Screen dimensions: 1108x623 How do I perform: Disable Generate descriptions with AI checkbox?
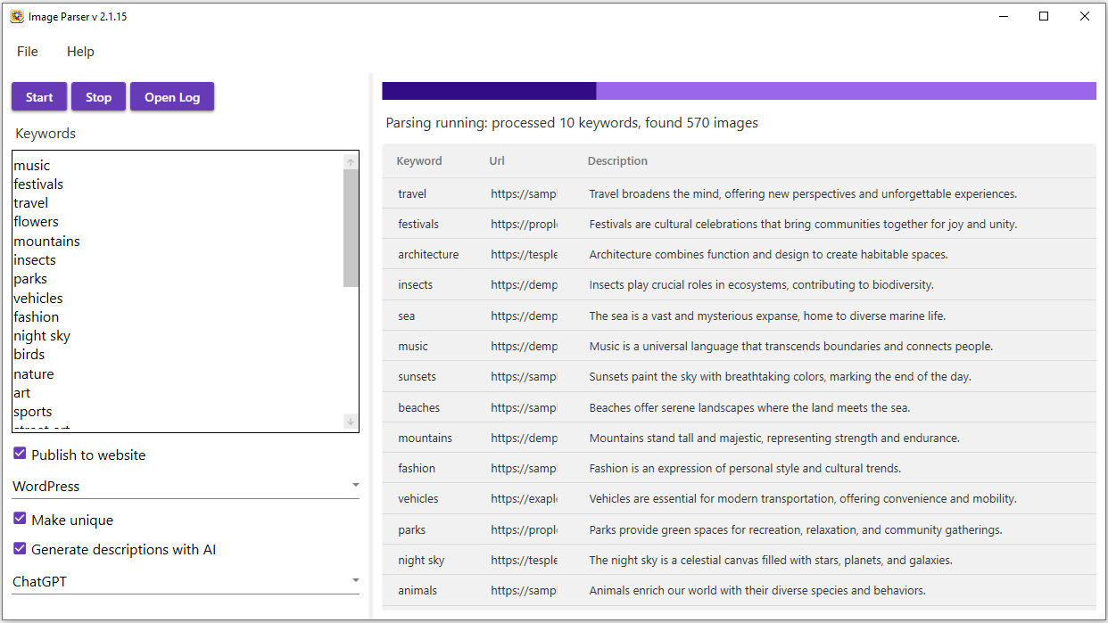(x=20, y=548)
